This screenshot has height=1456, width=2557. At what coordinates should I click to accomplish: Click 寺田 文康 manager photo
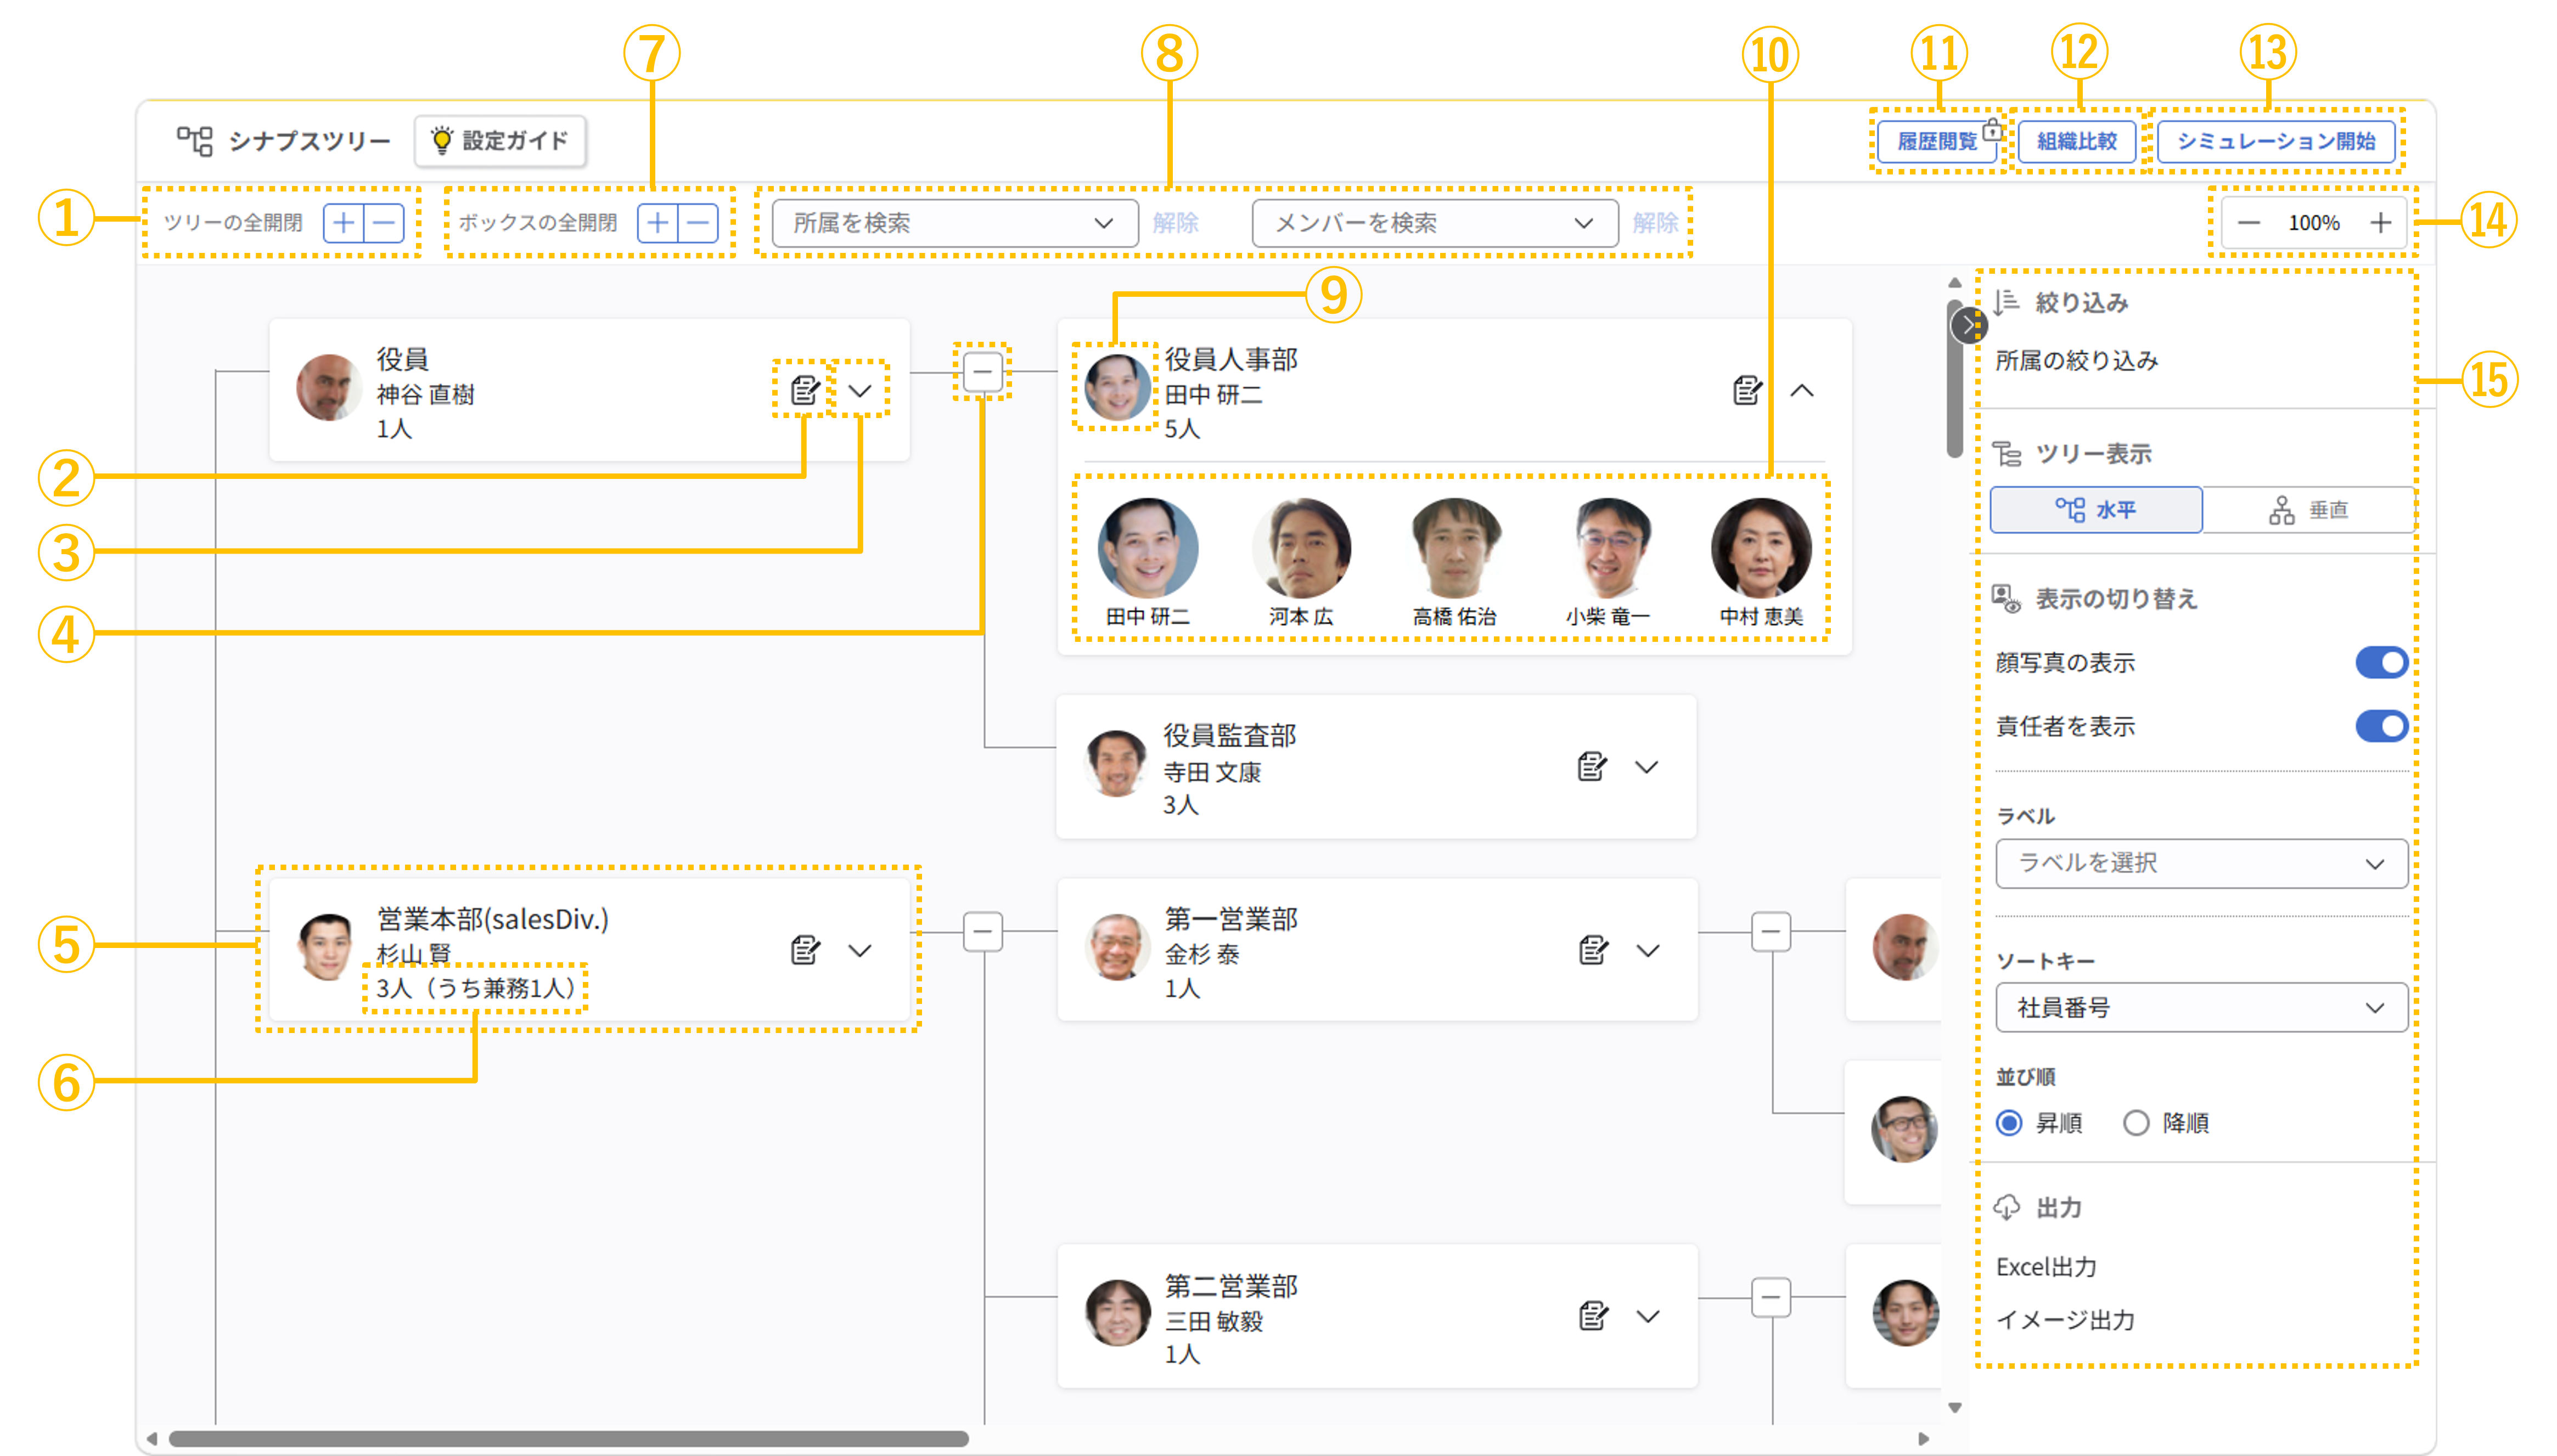1116,764
